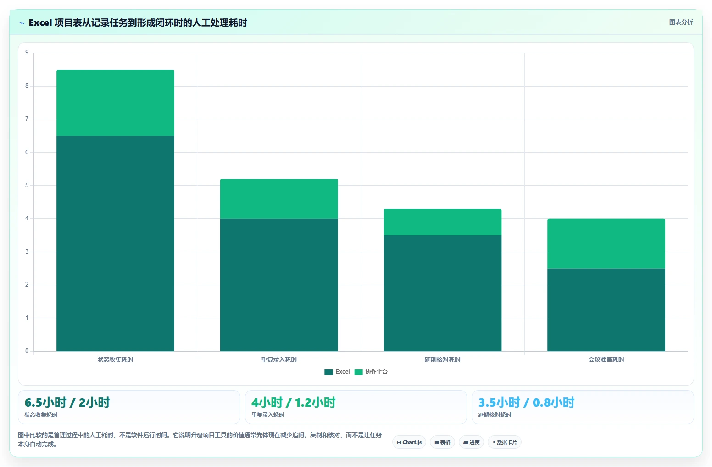
Task: Click the 重复录入耗时 x-axis label
Action: pos(279,359)
